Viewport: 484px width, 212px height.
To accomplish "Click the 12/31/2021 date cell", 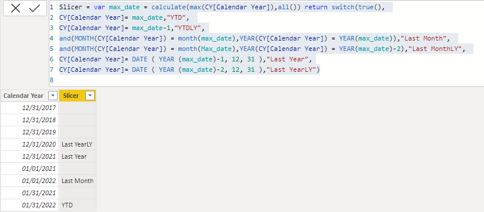I will point(30,156).
